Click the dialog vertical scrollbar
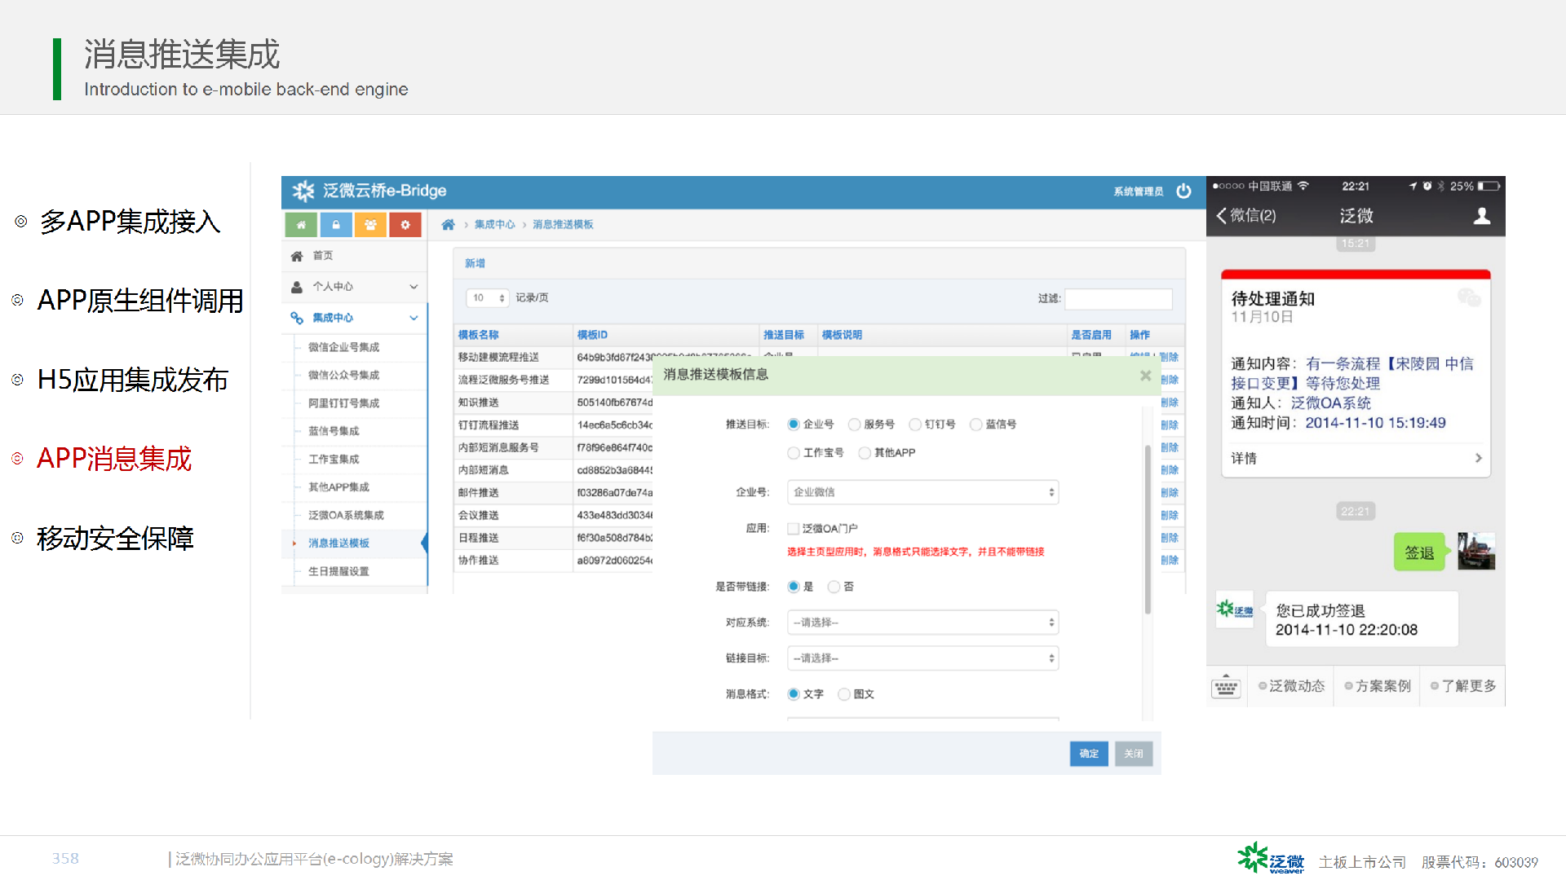The height and width of the screenshot is (880, 1566). click(x=1148, y=530)
